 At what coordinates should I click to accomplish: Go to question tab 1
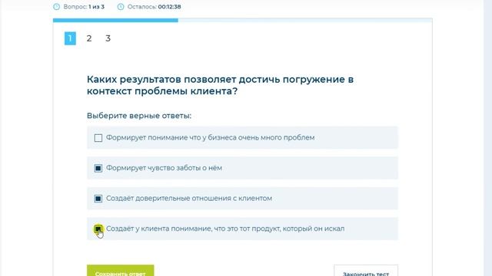tap(70, 38)
